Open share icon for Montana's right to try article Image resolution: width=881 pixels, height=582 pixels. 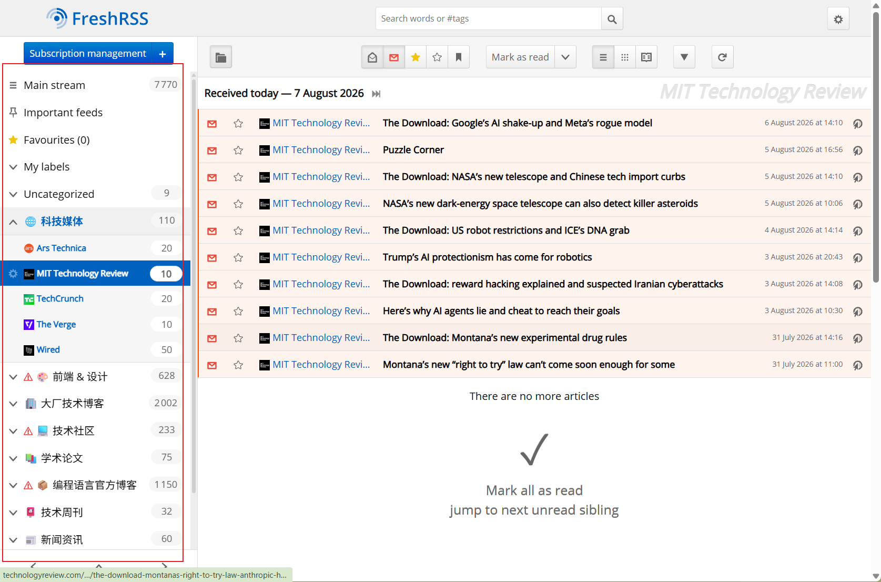857,365
